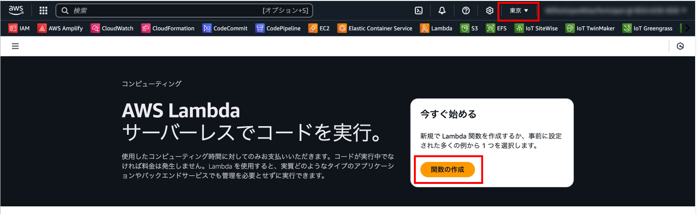Open the help question mark icon
This screenshot has height=214, width=697.
(x=466, y=11)
